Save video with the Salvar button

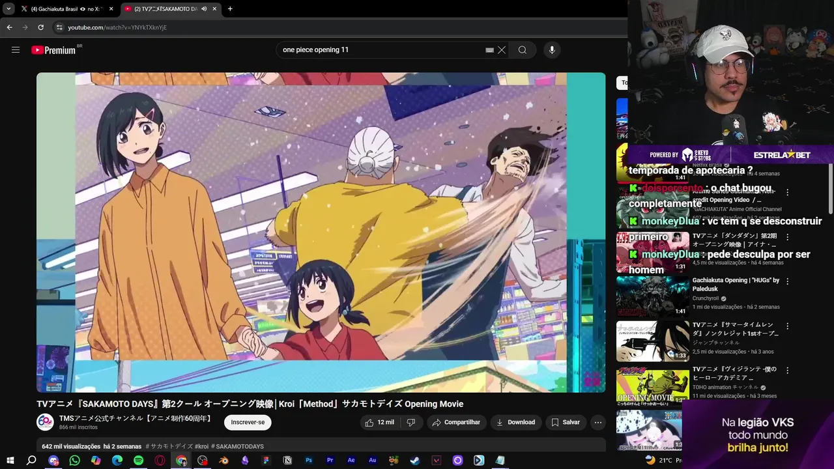565,422
